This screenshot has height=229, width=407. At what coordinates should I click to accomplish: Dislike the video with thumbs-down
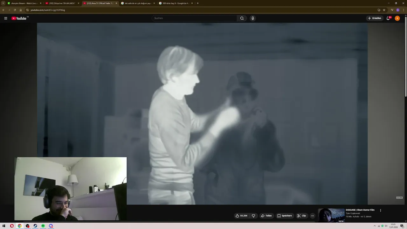point(253,216)
